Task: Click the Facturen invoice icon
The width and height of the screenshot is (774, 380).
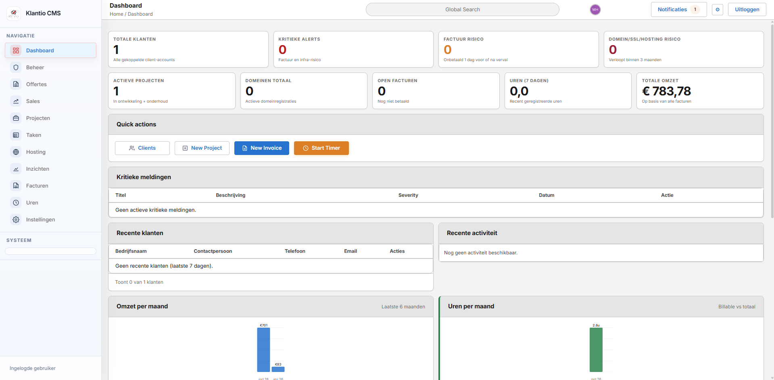Action: (16, 186)
